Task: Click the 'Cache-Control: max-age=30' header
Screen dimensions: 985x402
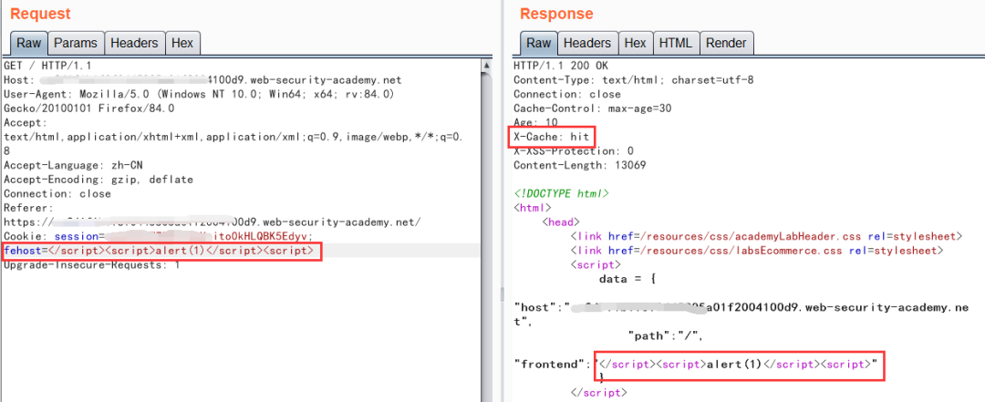Action: [593, 108]
